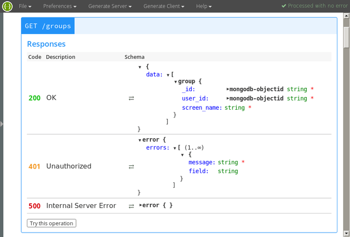Collapse the errors item object triangle
Viewport: 350px width, 237px height.
click(x=182, y=155)
